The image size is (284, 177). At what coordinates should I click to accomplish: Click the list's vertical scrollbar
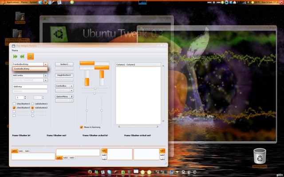click(163, 93)
